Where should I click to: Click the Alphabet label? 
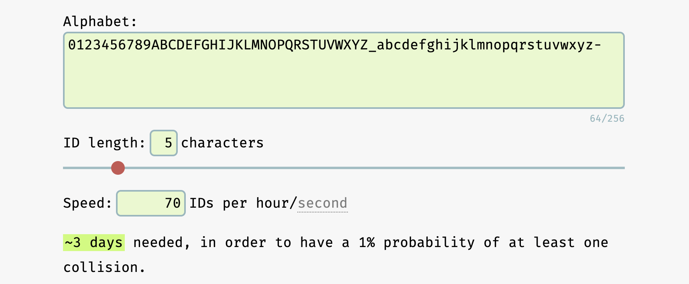[x=100, y=22]
